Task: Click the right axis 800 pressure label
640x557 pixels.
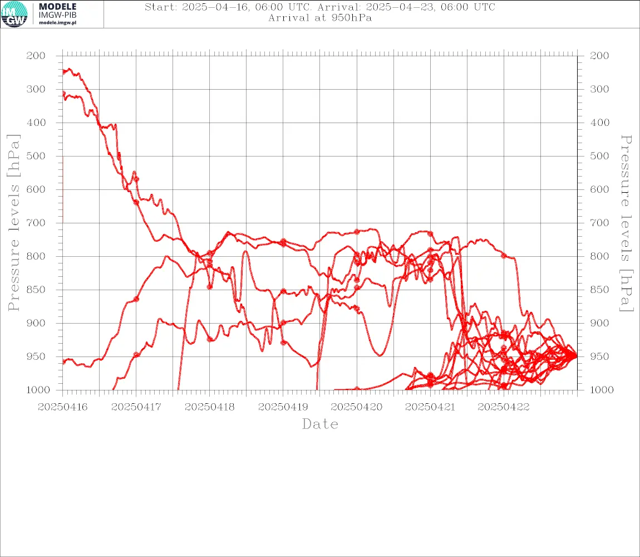Action: 599,256
